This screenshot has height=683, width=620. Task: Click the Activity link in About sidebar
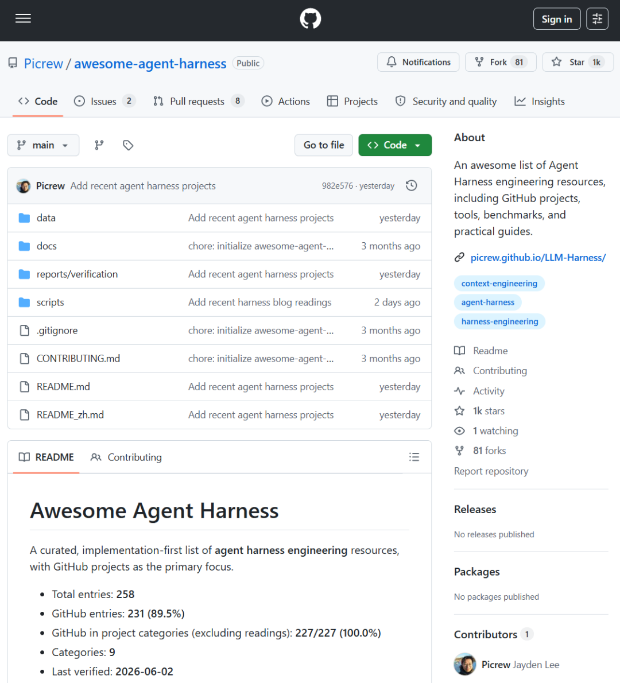[x=489, y=391]
